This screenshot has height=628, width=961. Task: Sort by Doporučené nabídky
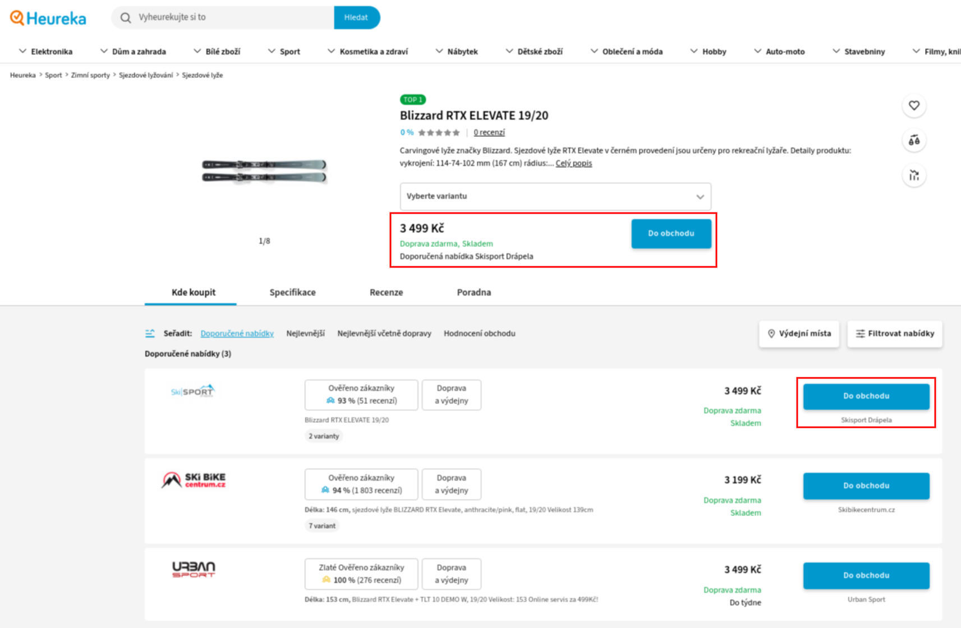237,334
